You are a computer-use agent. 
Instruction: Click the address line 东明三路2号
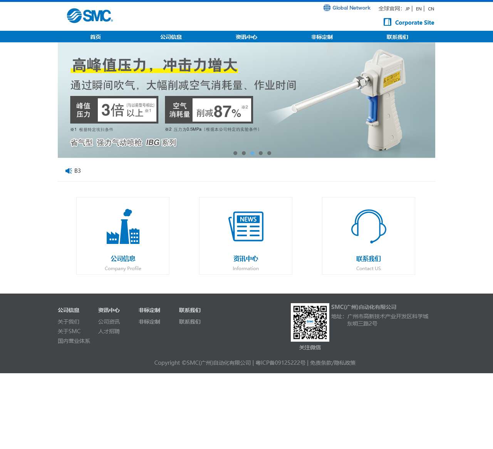(x=362, y=324)
